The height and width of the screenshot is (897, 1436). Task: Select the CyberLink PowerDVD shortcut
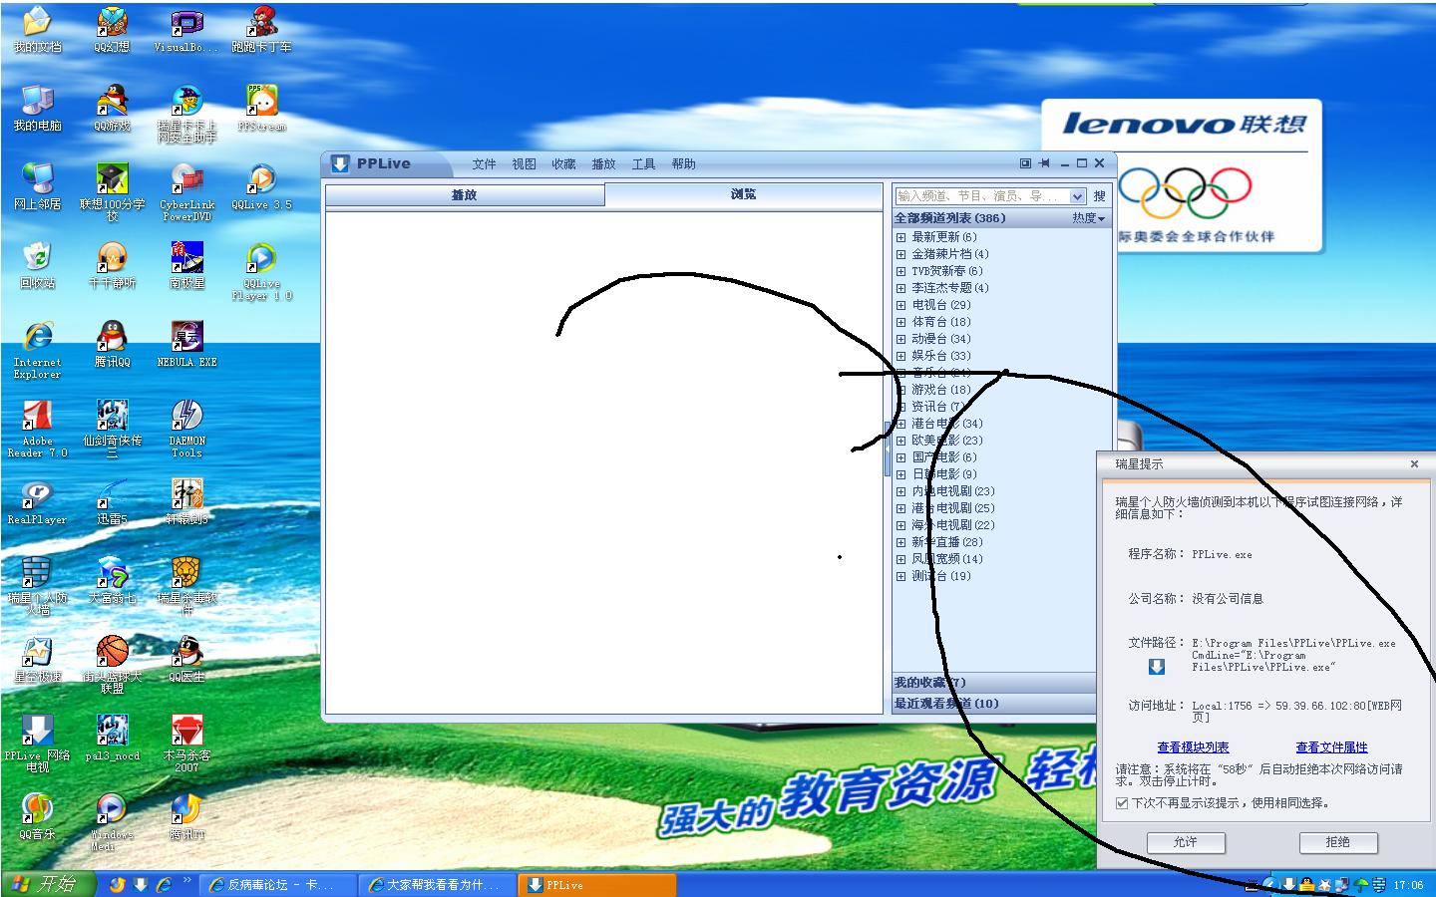186,193
